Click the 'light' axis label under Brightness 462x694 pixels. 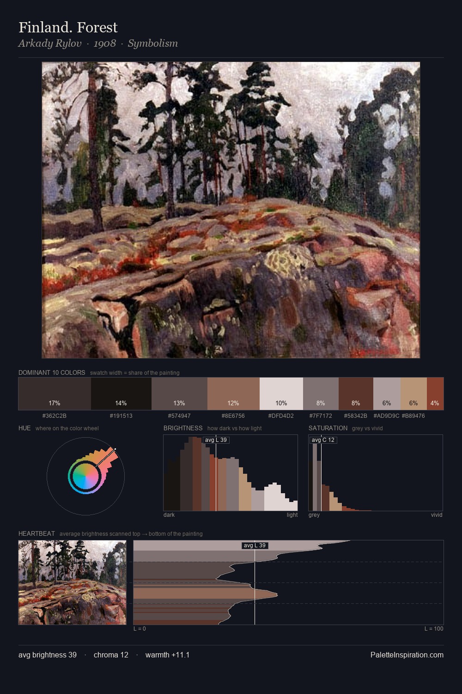click(292, 515)
